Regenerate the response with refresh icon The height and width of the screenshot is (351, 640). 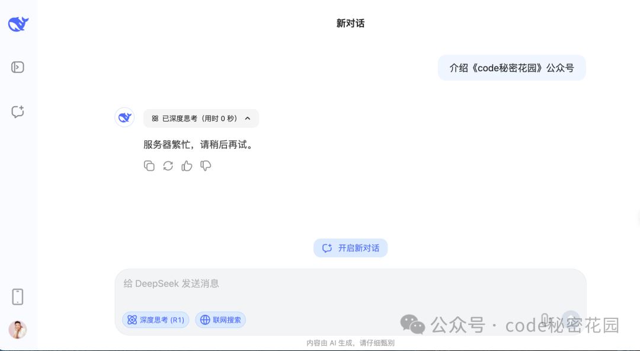tap(168, 166)
